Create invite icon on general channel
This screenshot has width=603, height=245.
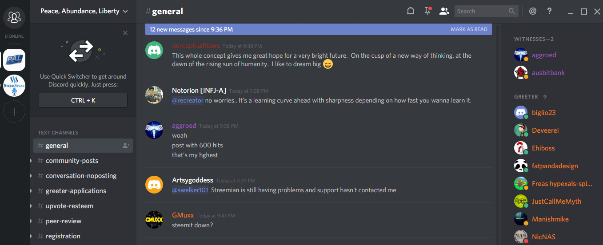coord(126,146)
